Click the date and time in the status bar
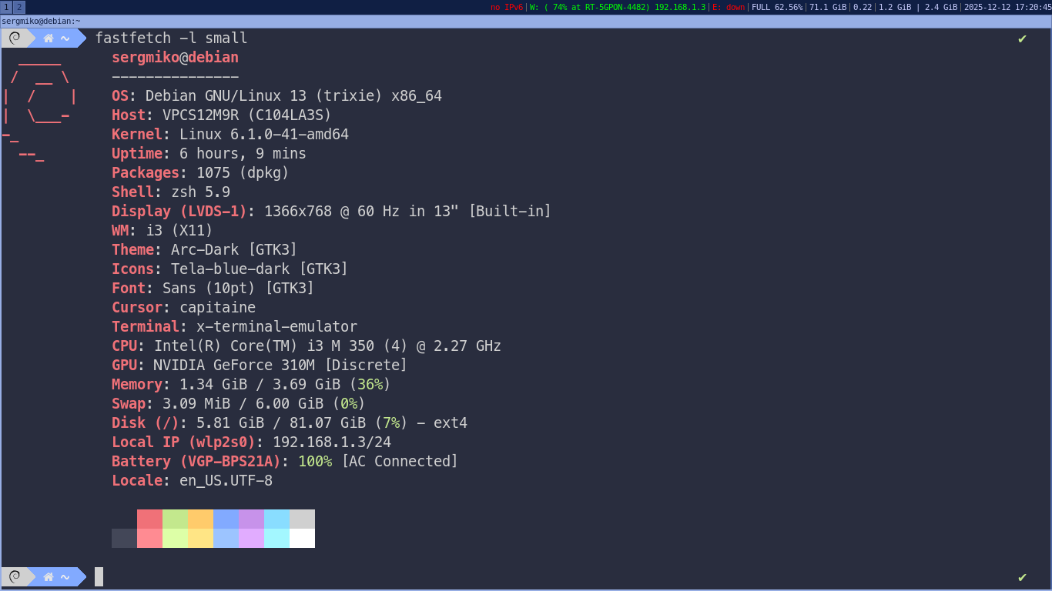The width and height of the screenshot is (1052, 591). (1007, 7)
